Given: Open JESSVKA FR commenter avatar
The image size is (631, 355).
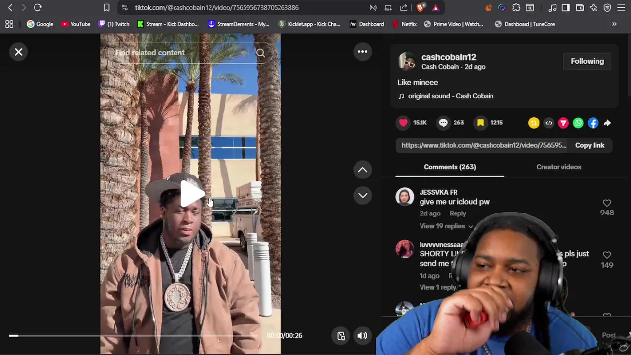Looking at the screenshot, I should point(405,197).
